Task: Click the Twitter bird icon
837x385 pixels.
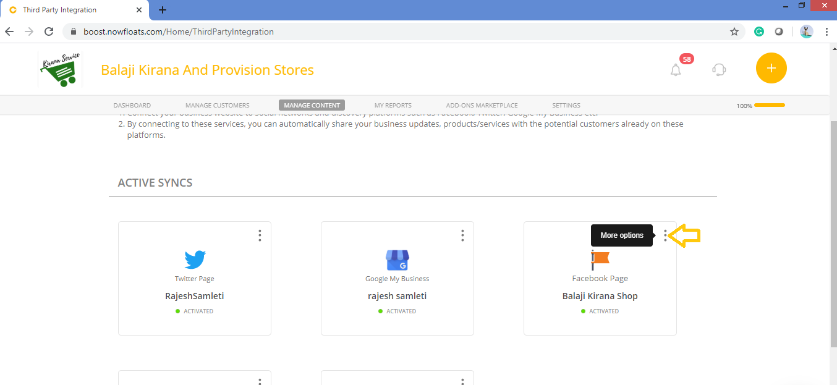Action: (195, 260)
